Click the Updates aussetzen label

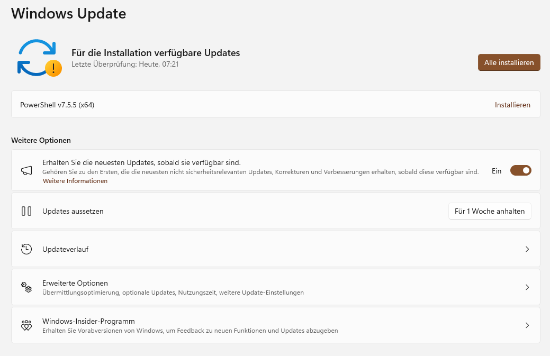point(73,211)
